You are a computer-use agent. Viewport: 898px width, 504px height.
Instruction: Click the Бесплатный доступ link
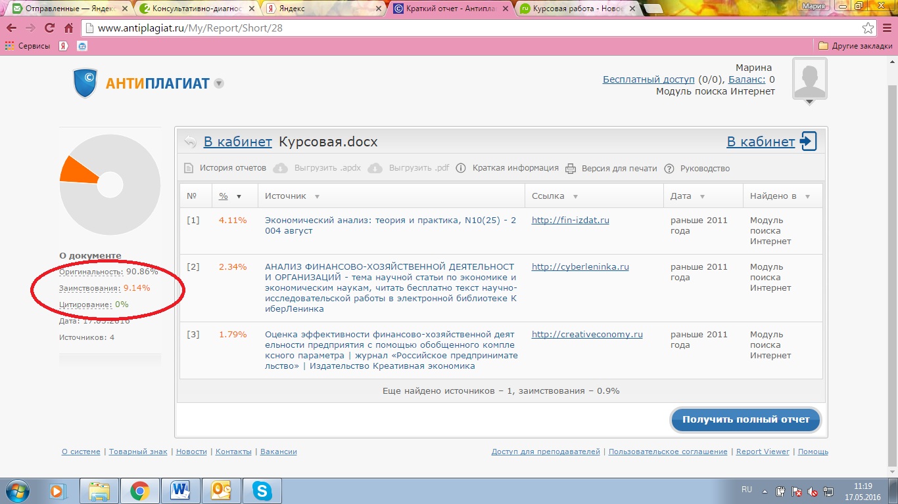pos(648,79)
